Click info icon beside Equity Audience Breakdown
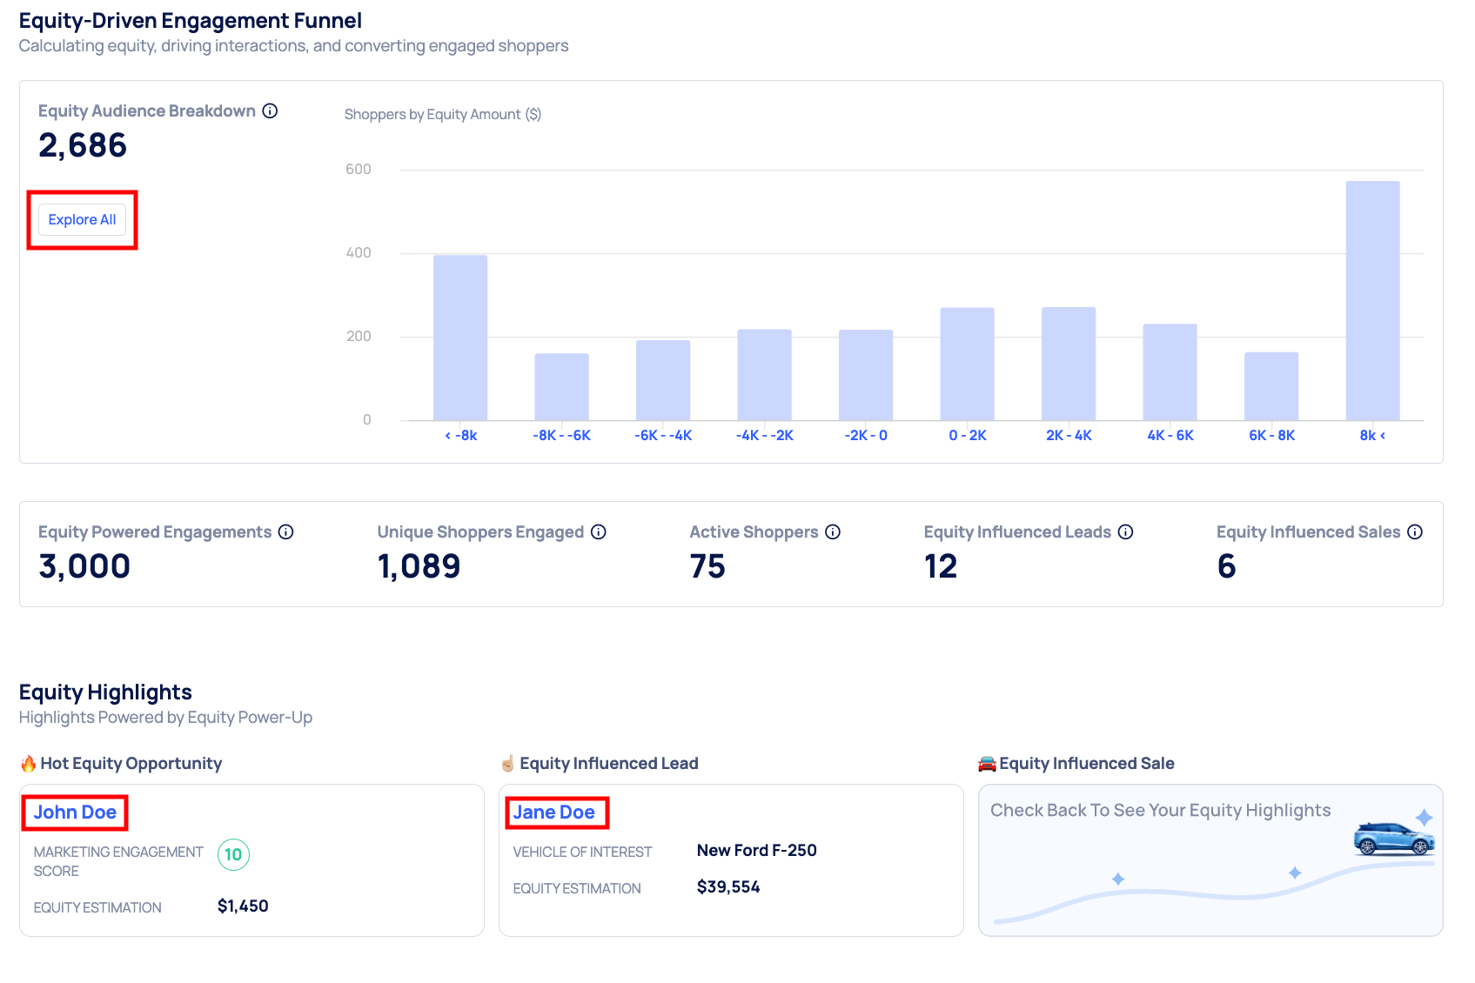The width and height of the screenshot is (1475, 983). click(270, 110)
